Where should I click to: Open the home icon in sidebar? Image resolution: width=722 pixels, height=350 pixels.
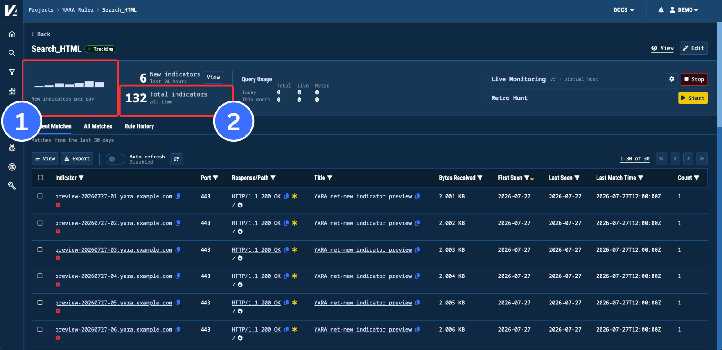click(12, 34)
